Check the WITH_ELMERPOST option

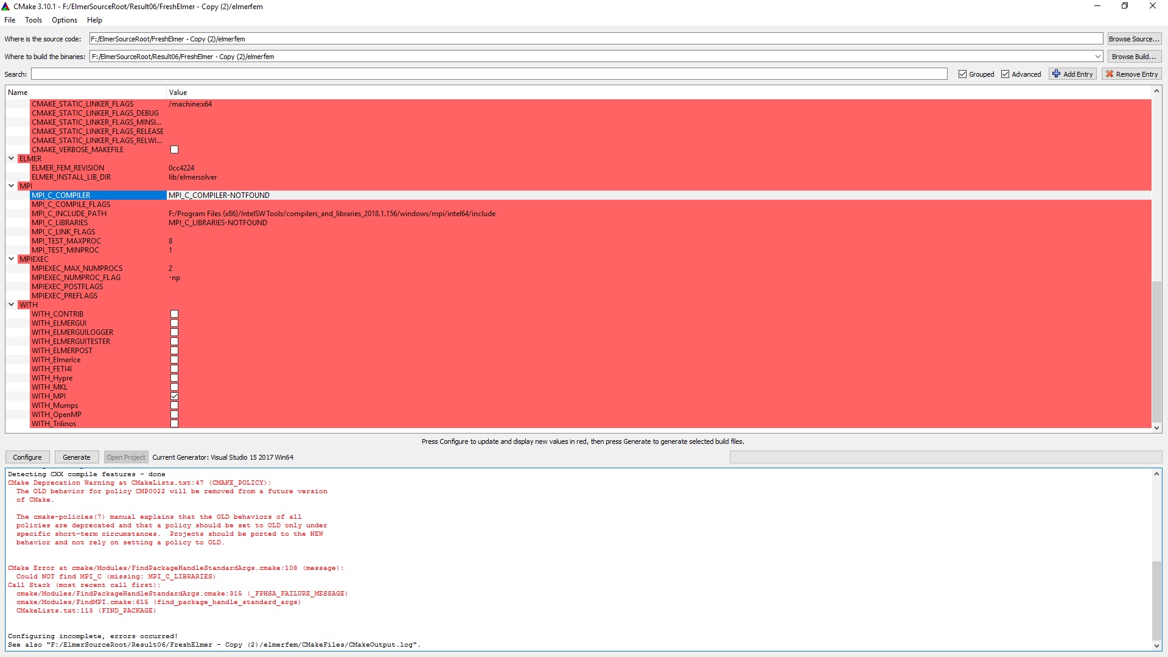pos(174,350)
